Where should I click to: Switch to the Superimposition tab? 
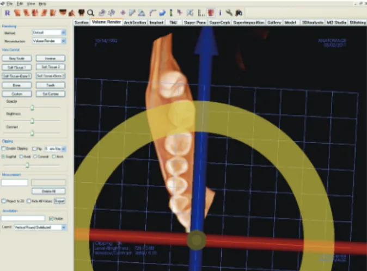click(248, 22)
